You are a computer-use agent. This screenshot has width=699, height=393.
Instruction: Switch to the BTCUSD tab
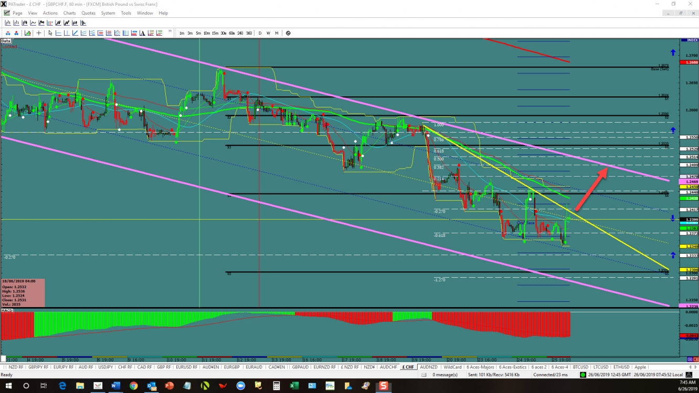click(x=580, y=367)
